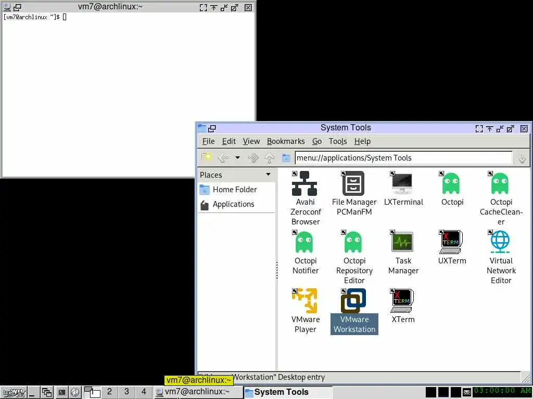
Task: Open the Tools menu
Action: click(337, 141)
